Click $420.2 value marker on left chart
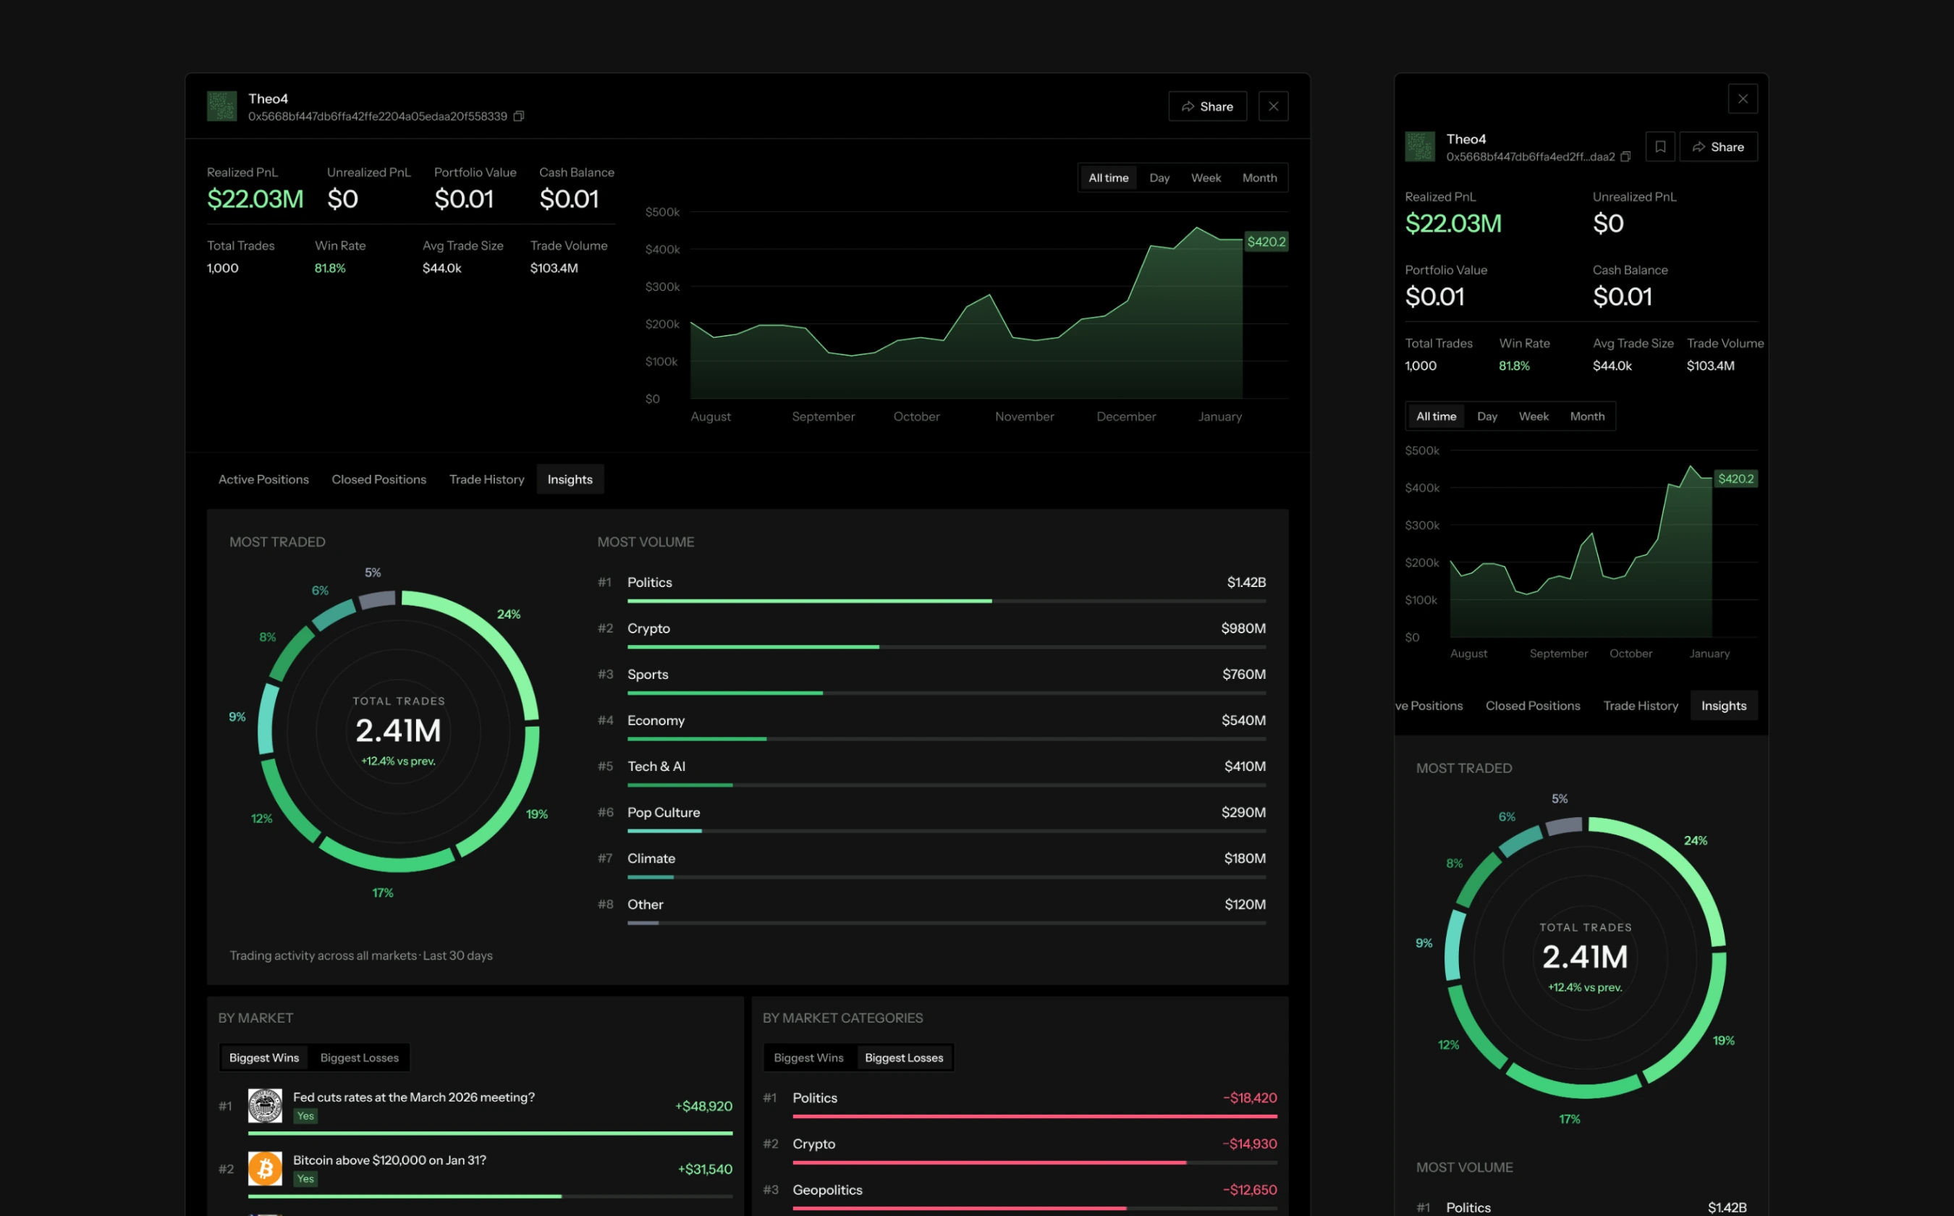 [x=1266, y=241]
